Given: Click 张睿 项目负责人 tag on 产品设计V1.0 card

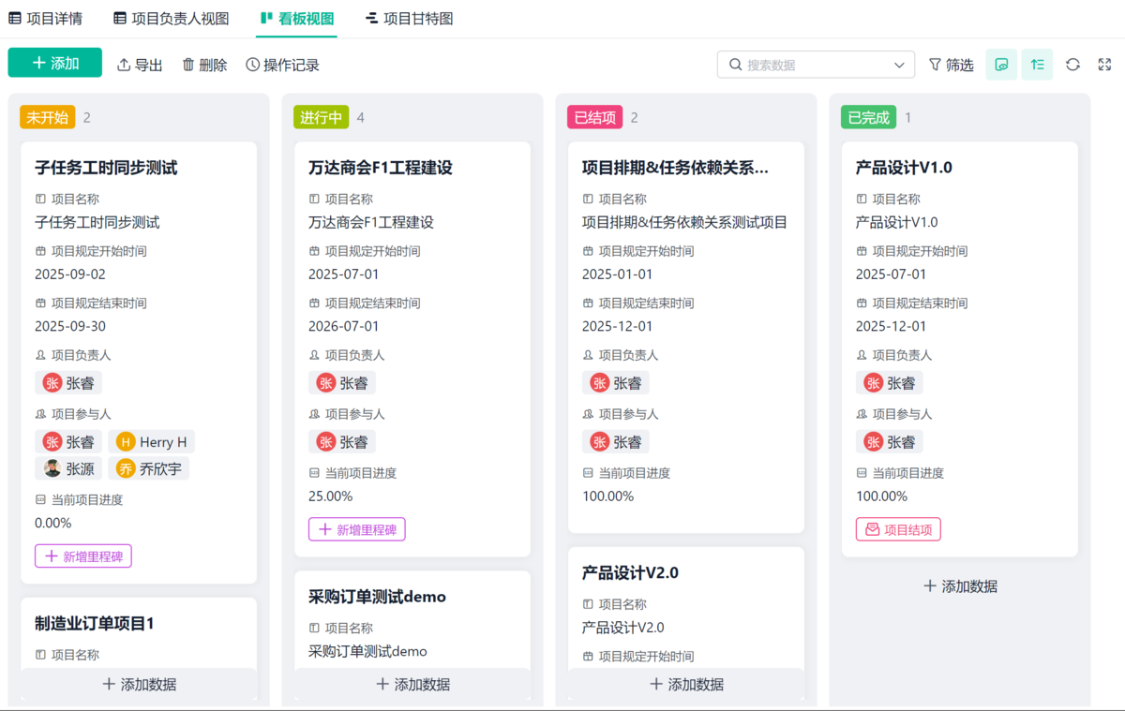Looking at the screenshot, I should click(890, 382).
